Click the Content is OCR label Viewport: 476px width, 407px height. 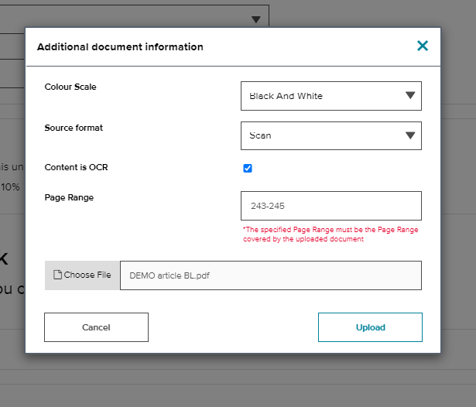(x=76, y=167)
